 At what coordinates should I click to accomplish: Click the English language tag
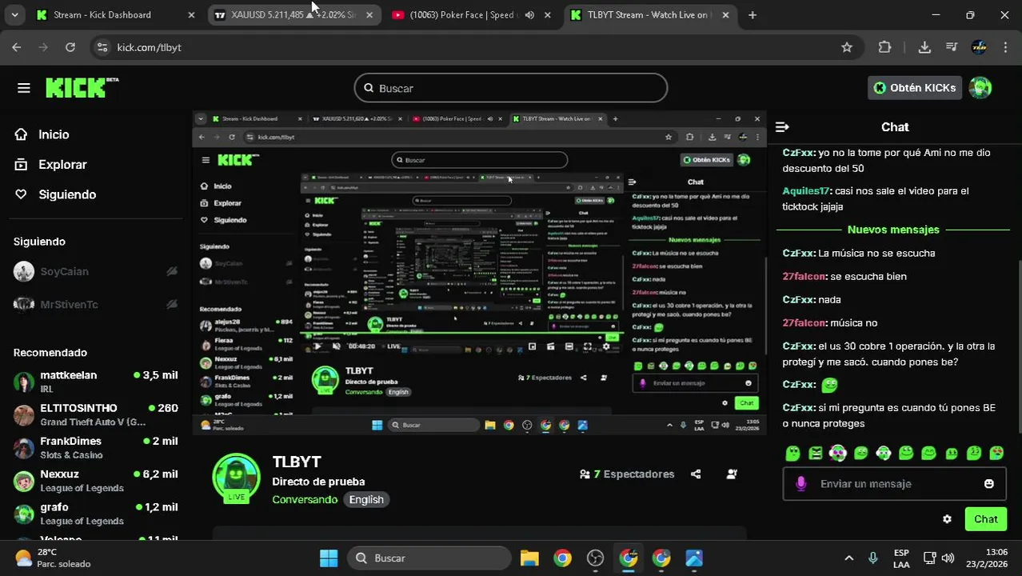366,499
